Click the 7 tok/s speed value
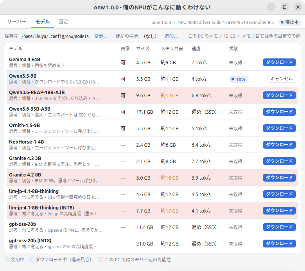305x271 pixels. point(199,63)
